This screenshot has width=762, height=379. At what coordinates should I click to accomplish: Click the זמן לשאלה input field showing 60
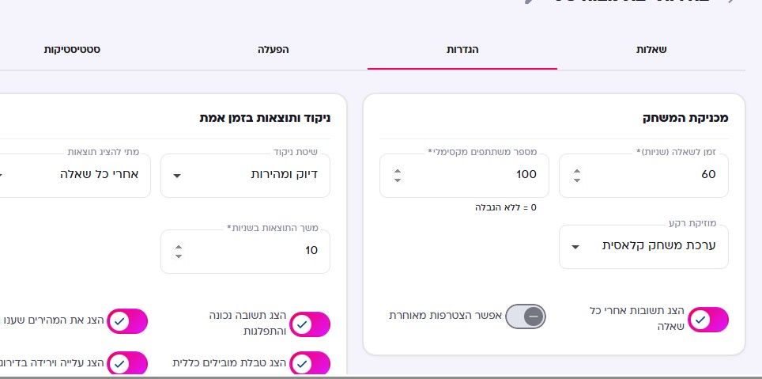coord(644,176)
